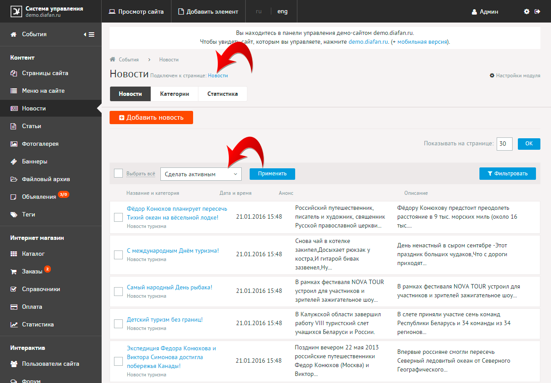This screenshot has width=551, height=383.
Task: Click the Пользователи сайта users icon
Action: click(x=14, y=364)
